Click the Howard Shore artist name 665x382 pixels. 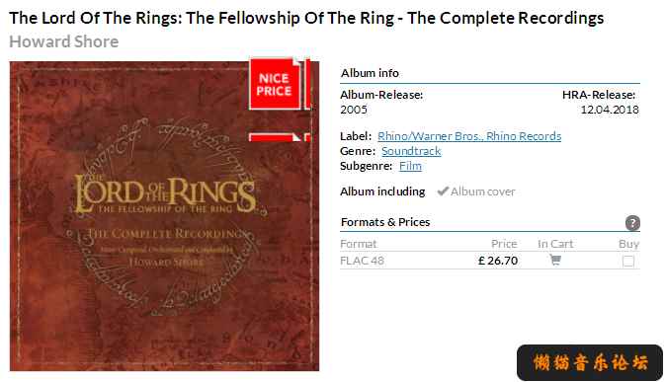(x=64, y=41)
